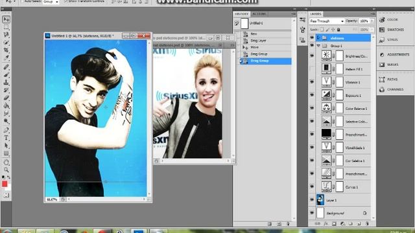Switch to the History tab
Screen dimensions: 415x233
pyautogui.click(x=241, y=14)
